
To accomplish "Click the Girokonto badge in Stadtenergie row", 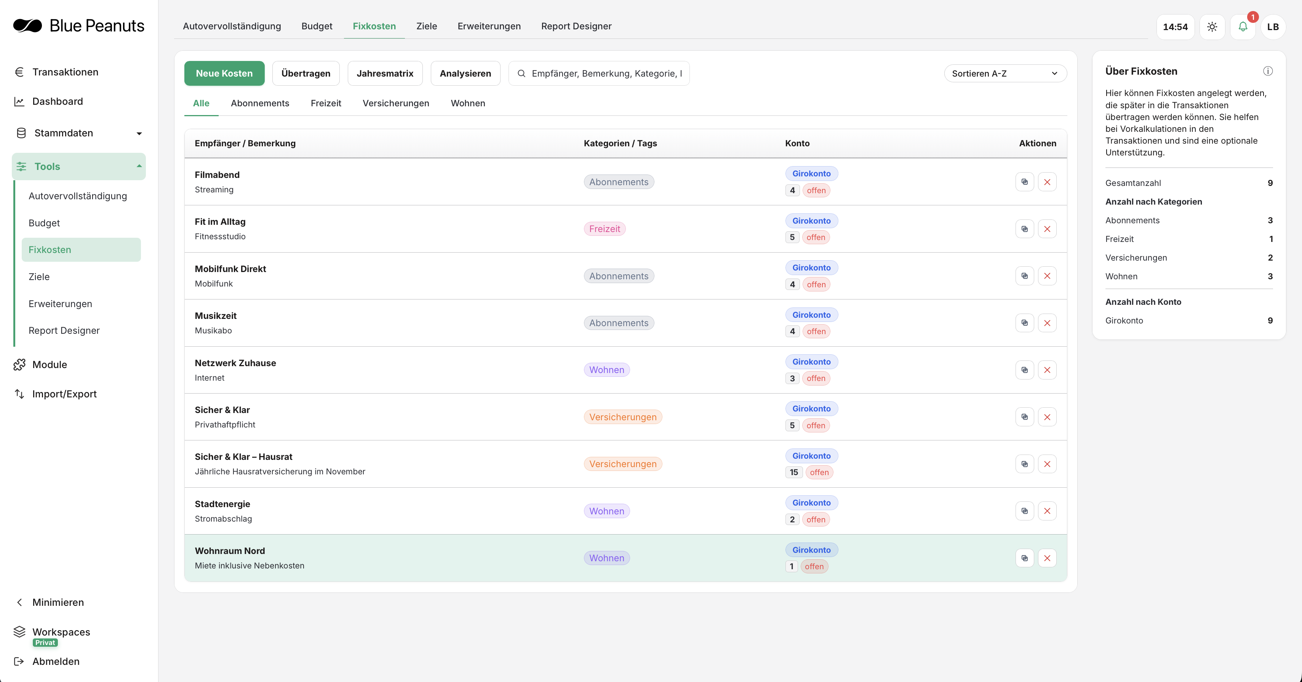I will coord(811,503).
